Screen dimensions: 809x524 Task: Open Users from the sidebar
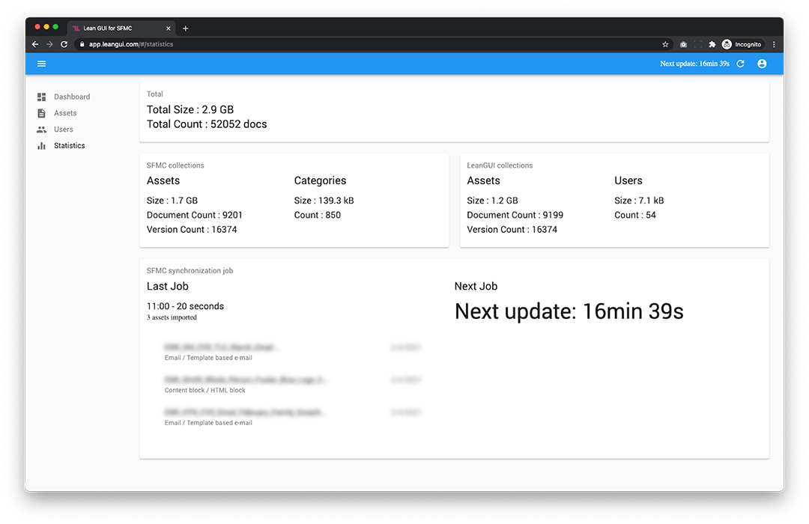pyautogui.click(x=64, y=130)
